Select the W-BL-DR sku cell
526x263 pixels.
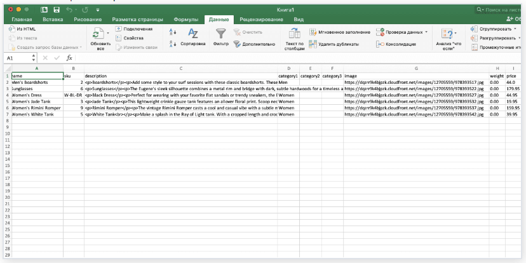pos(74,95)
